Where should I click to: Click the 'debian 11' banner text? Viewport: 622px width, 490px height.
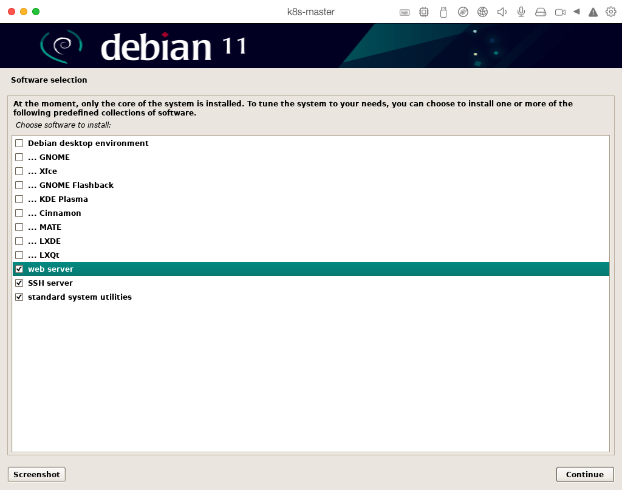[x=173, y=47]
